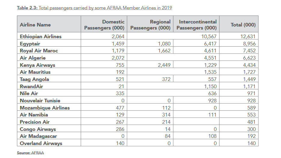Click the Table 2.3 caption title
This screenshot has width=281, height=158.
pyautogui.click(x=94, y=8)
